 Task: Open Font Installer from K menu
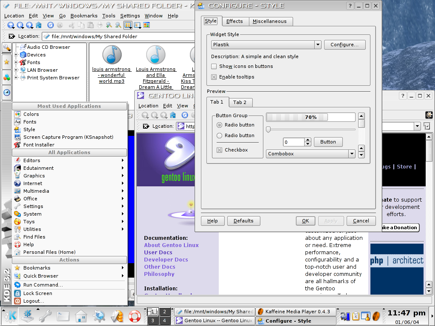39,145
